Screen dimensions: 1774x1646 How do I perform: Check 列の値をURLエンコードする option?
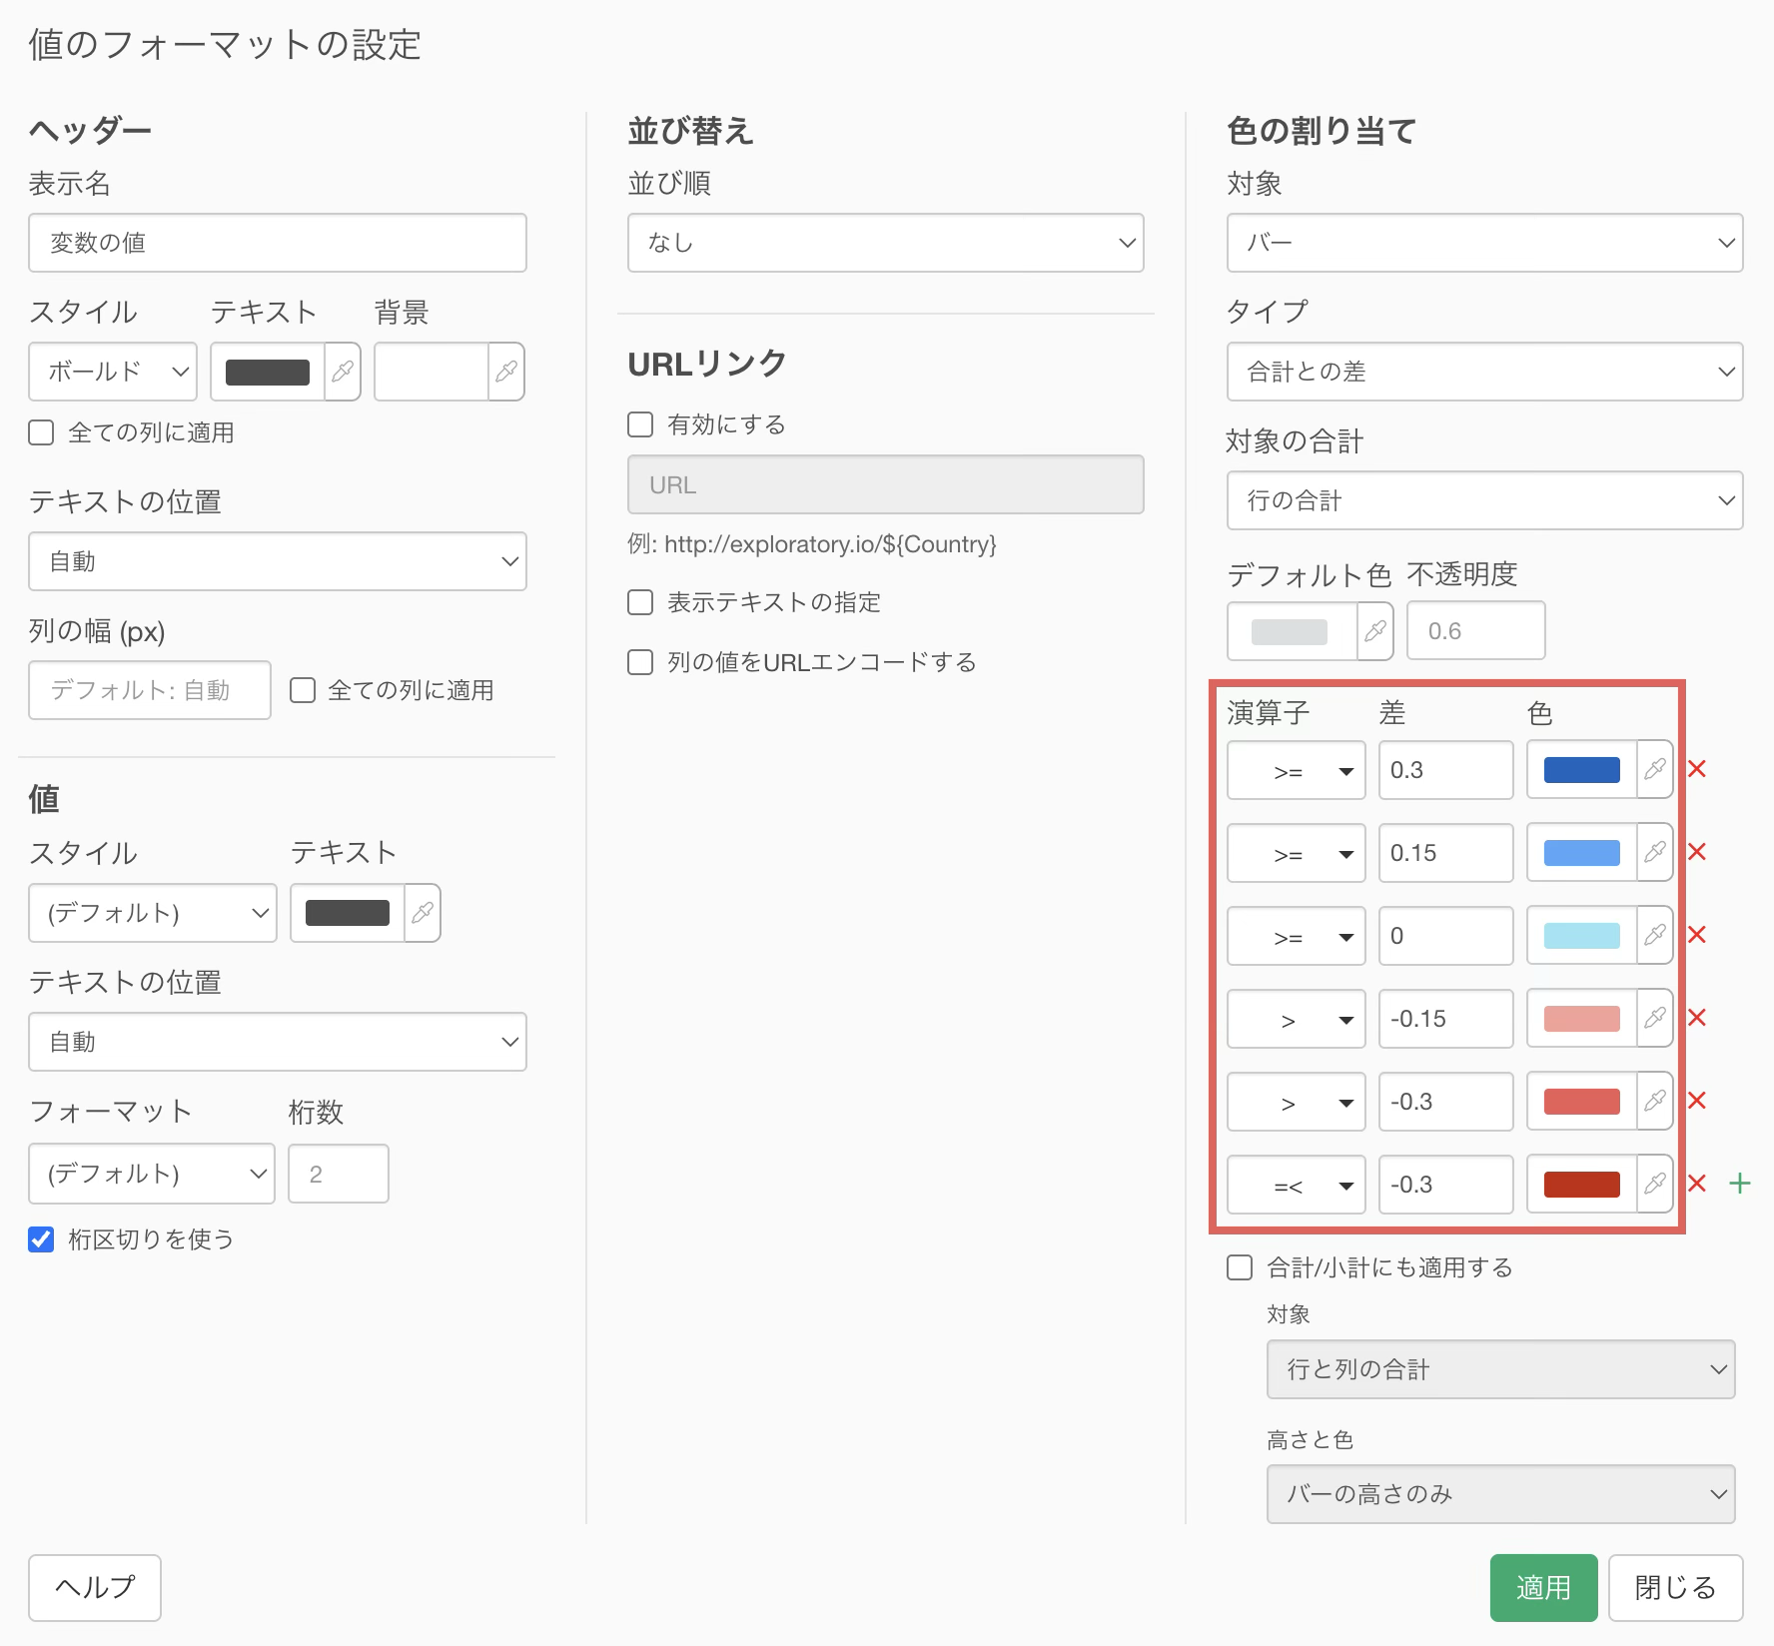(x=640, y=662)
